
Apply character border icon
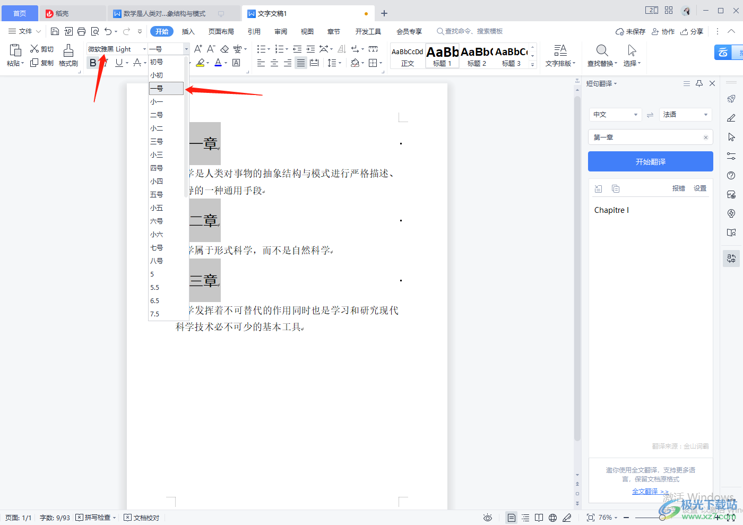click(x=237, y=63)
